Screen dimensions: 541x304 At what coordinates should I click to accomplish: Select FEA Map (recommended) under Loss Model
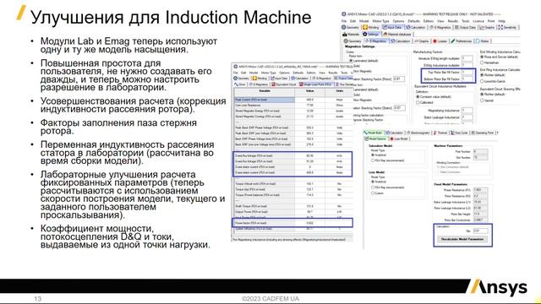(x=387, y=187)
